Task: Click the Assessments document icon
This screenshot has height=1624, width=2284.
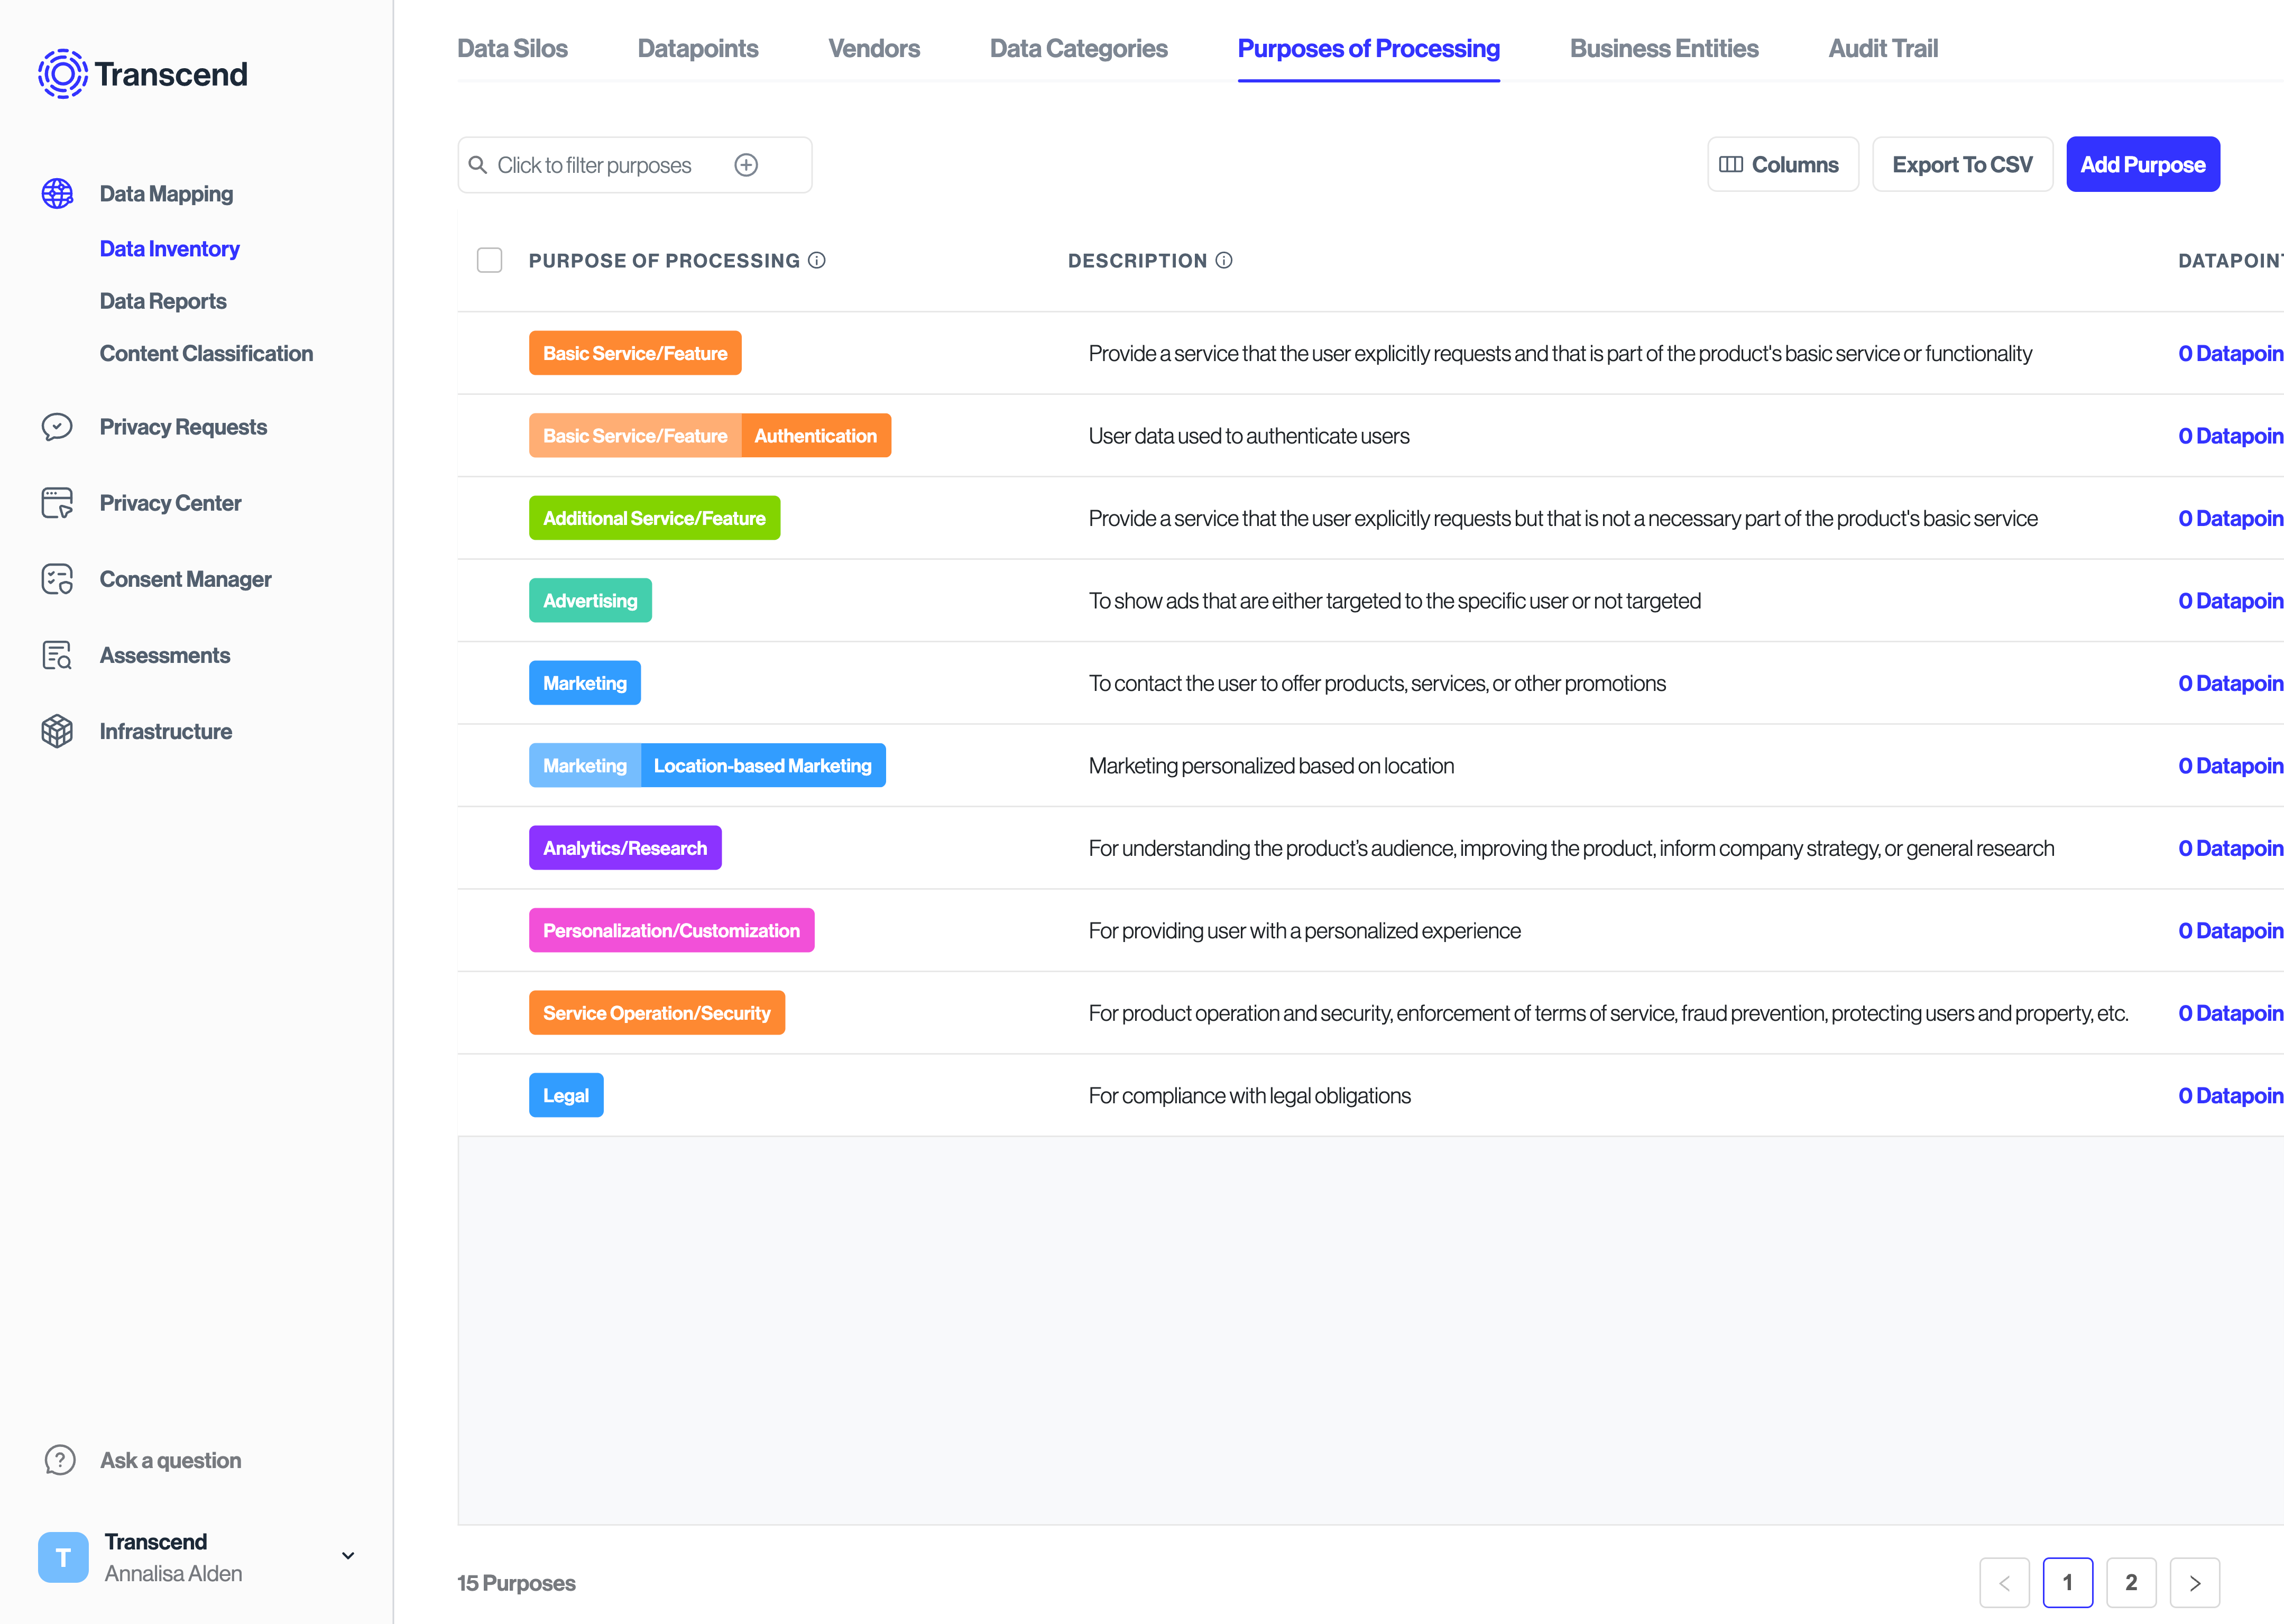Action: click(57, 655)
